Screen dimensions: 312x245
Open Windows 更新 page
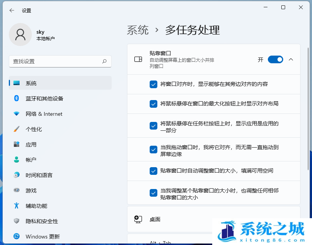click(x=42, y=237)
